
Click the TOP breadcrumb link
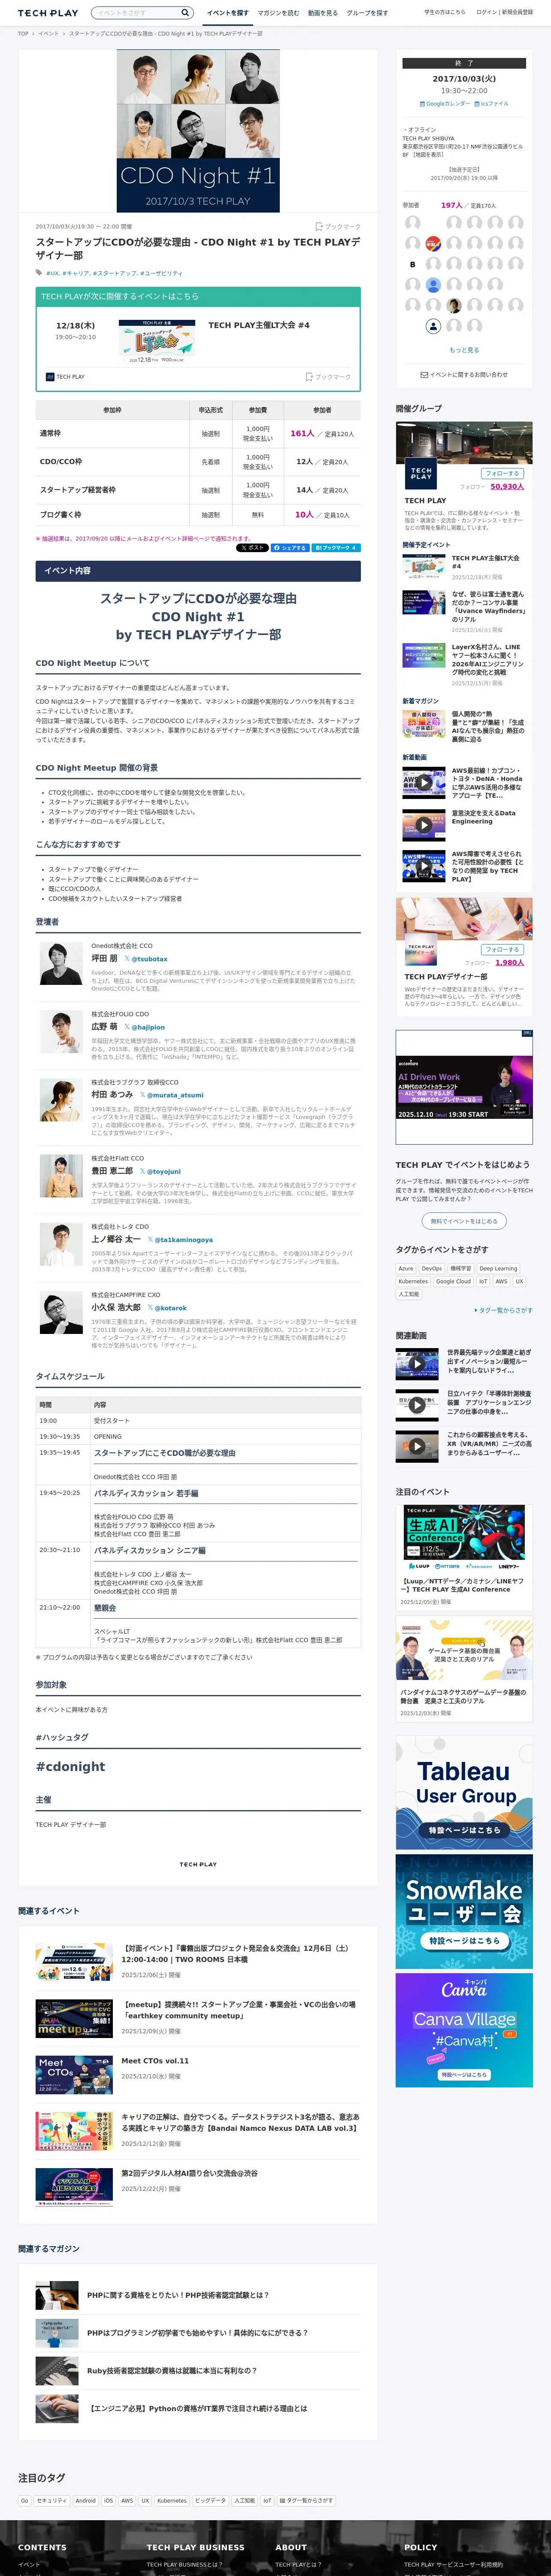point(23,33)
